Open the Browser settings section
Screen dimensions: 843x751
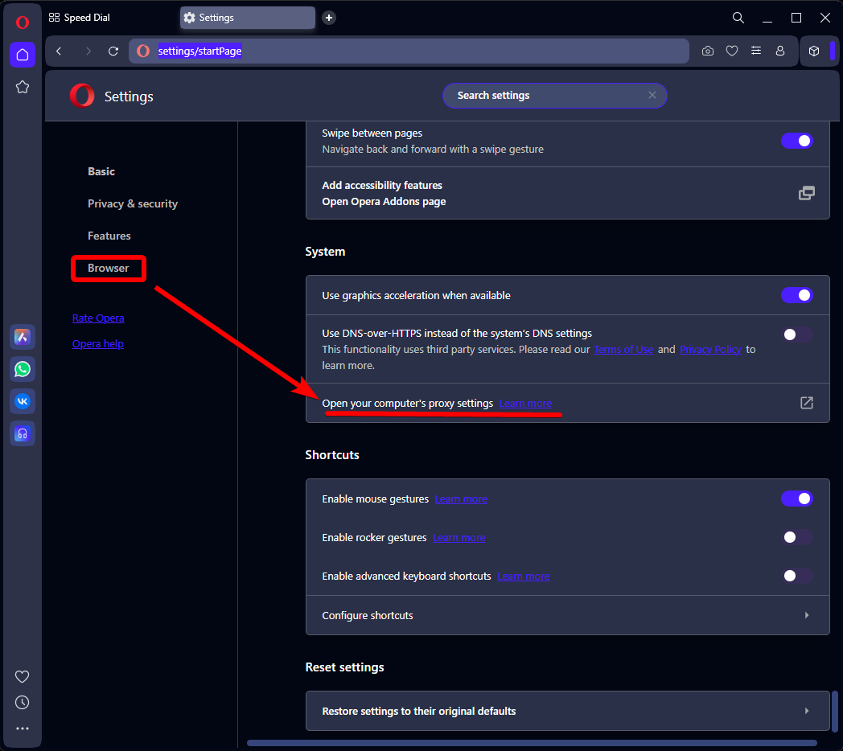pyautogui.click(x=109, y=268)
